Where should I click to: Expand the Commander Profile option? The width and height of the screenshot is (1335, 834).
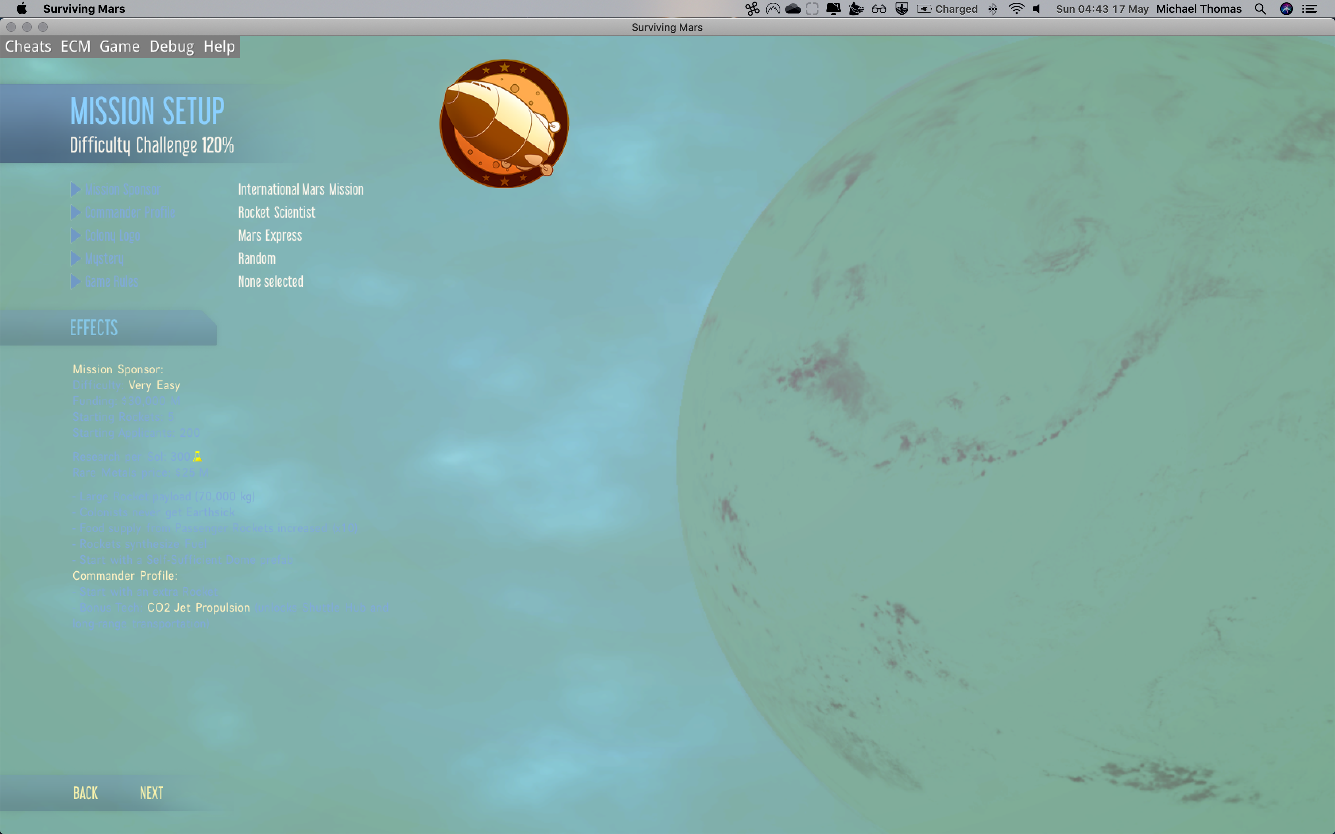(122, 212)
